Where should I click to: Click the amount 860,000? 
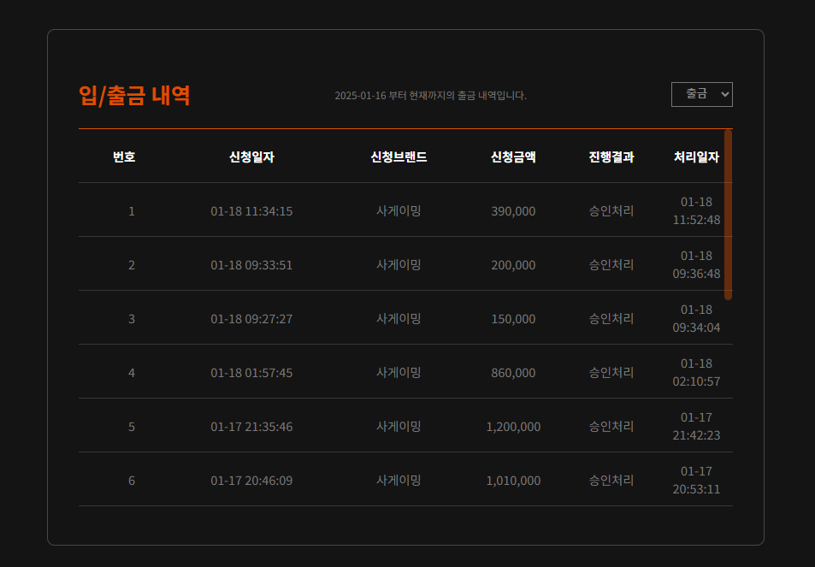pos(513,373)
